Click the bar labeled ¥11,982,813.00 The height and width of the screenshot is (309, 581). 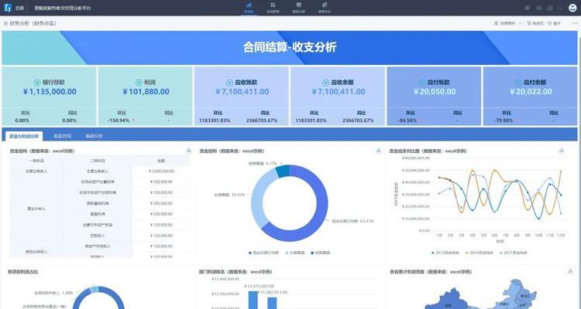(x=273, y=303)
